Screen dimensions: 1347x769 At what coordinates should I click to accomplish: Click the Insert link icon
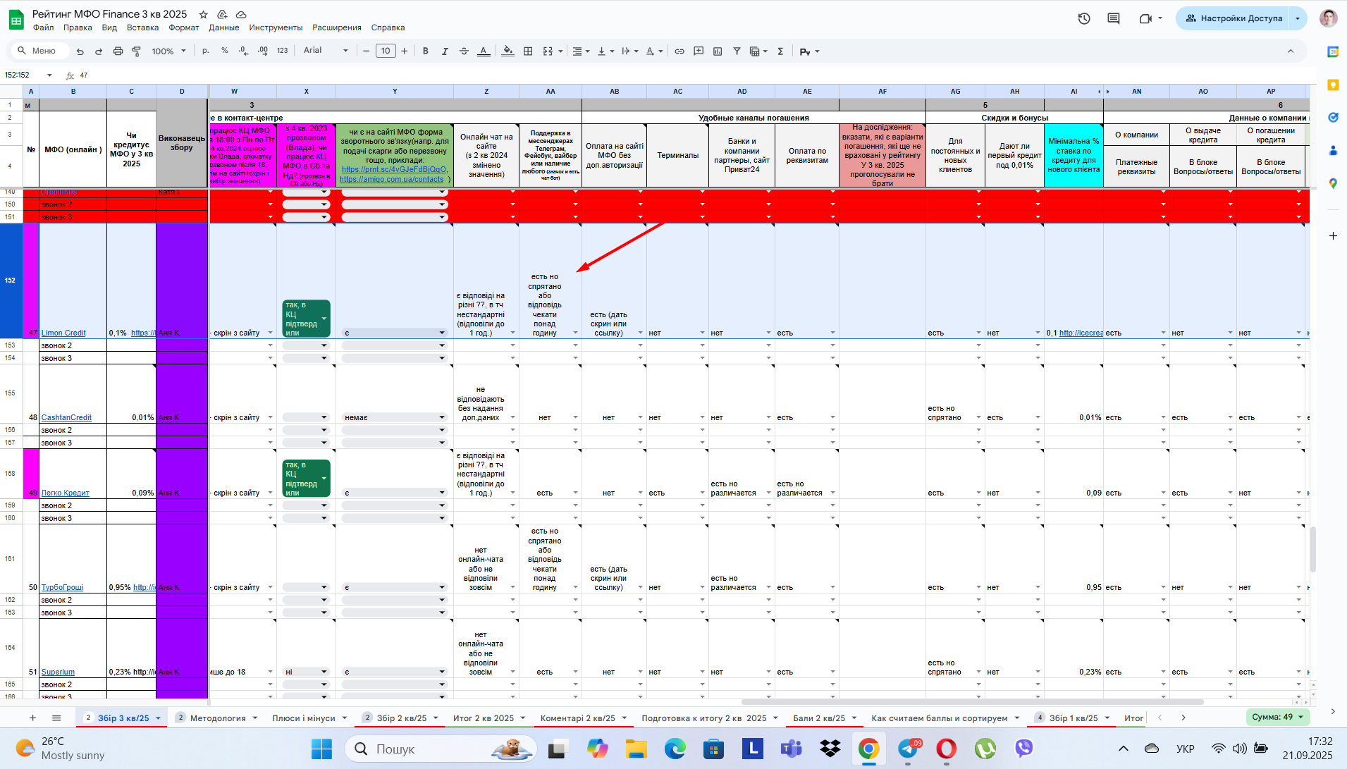click(x=679, y=51)
